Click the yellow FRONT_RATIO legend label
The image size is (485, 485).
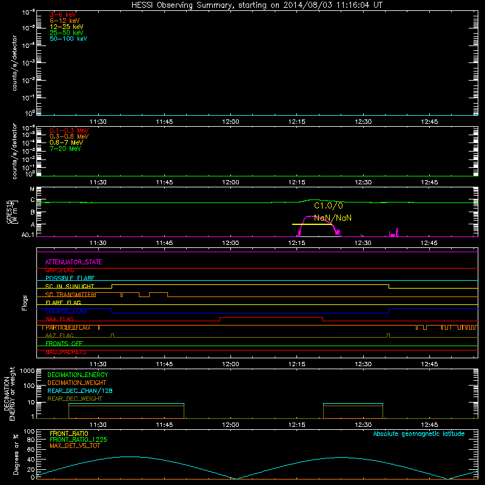click(69, 433)
